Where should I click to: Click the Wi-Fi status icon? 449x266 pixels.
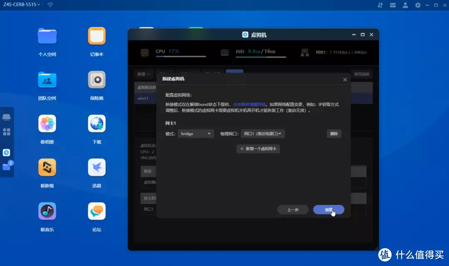pyautogui.click(x=50, y=5)
